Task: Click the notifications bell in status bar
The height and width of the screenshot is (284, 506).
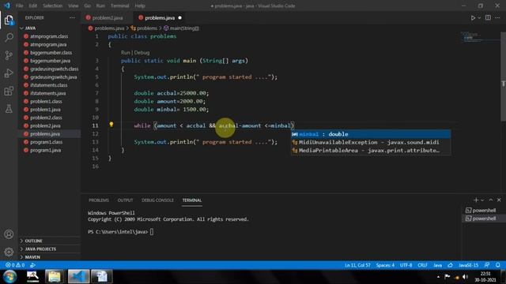Action: coord(497,265)
